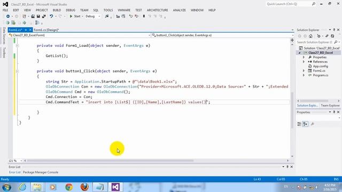This screenshot has height=192, width=342.
Task: Switch to the Form1.cs [Design] tab
Action: (46, 30)
